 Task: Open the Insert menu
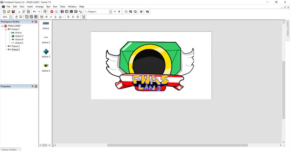click(30, 6)
